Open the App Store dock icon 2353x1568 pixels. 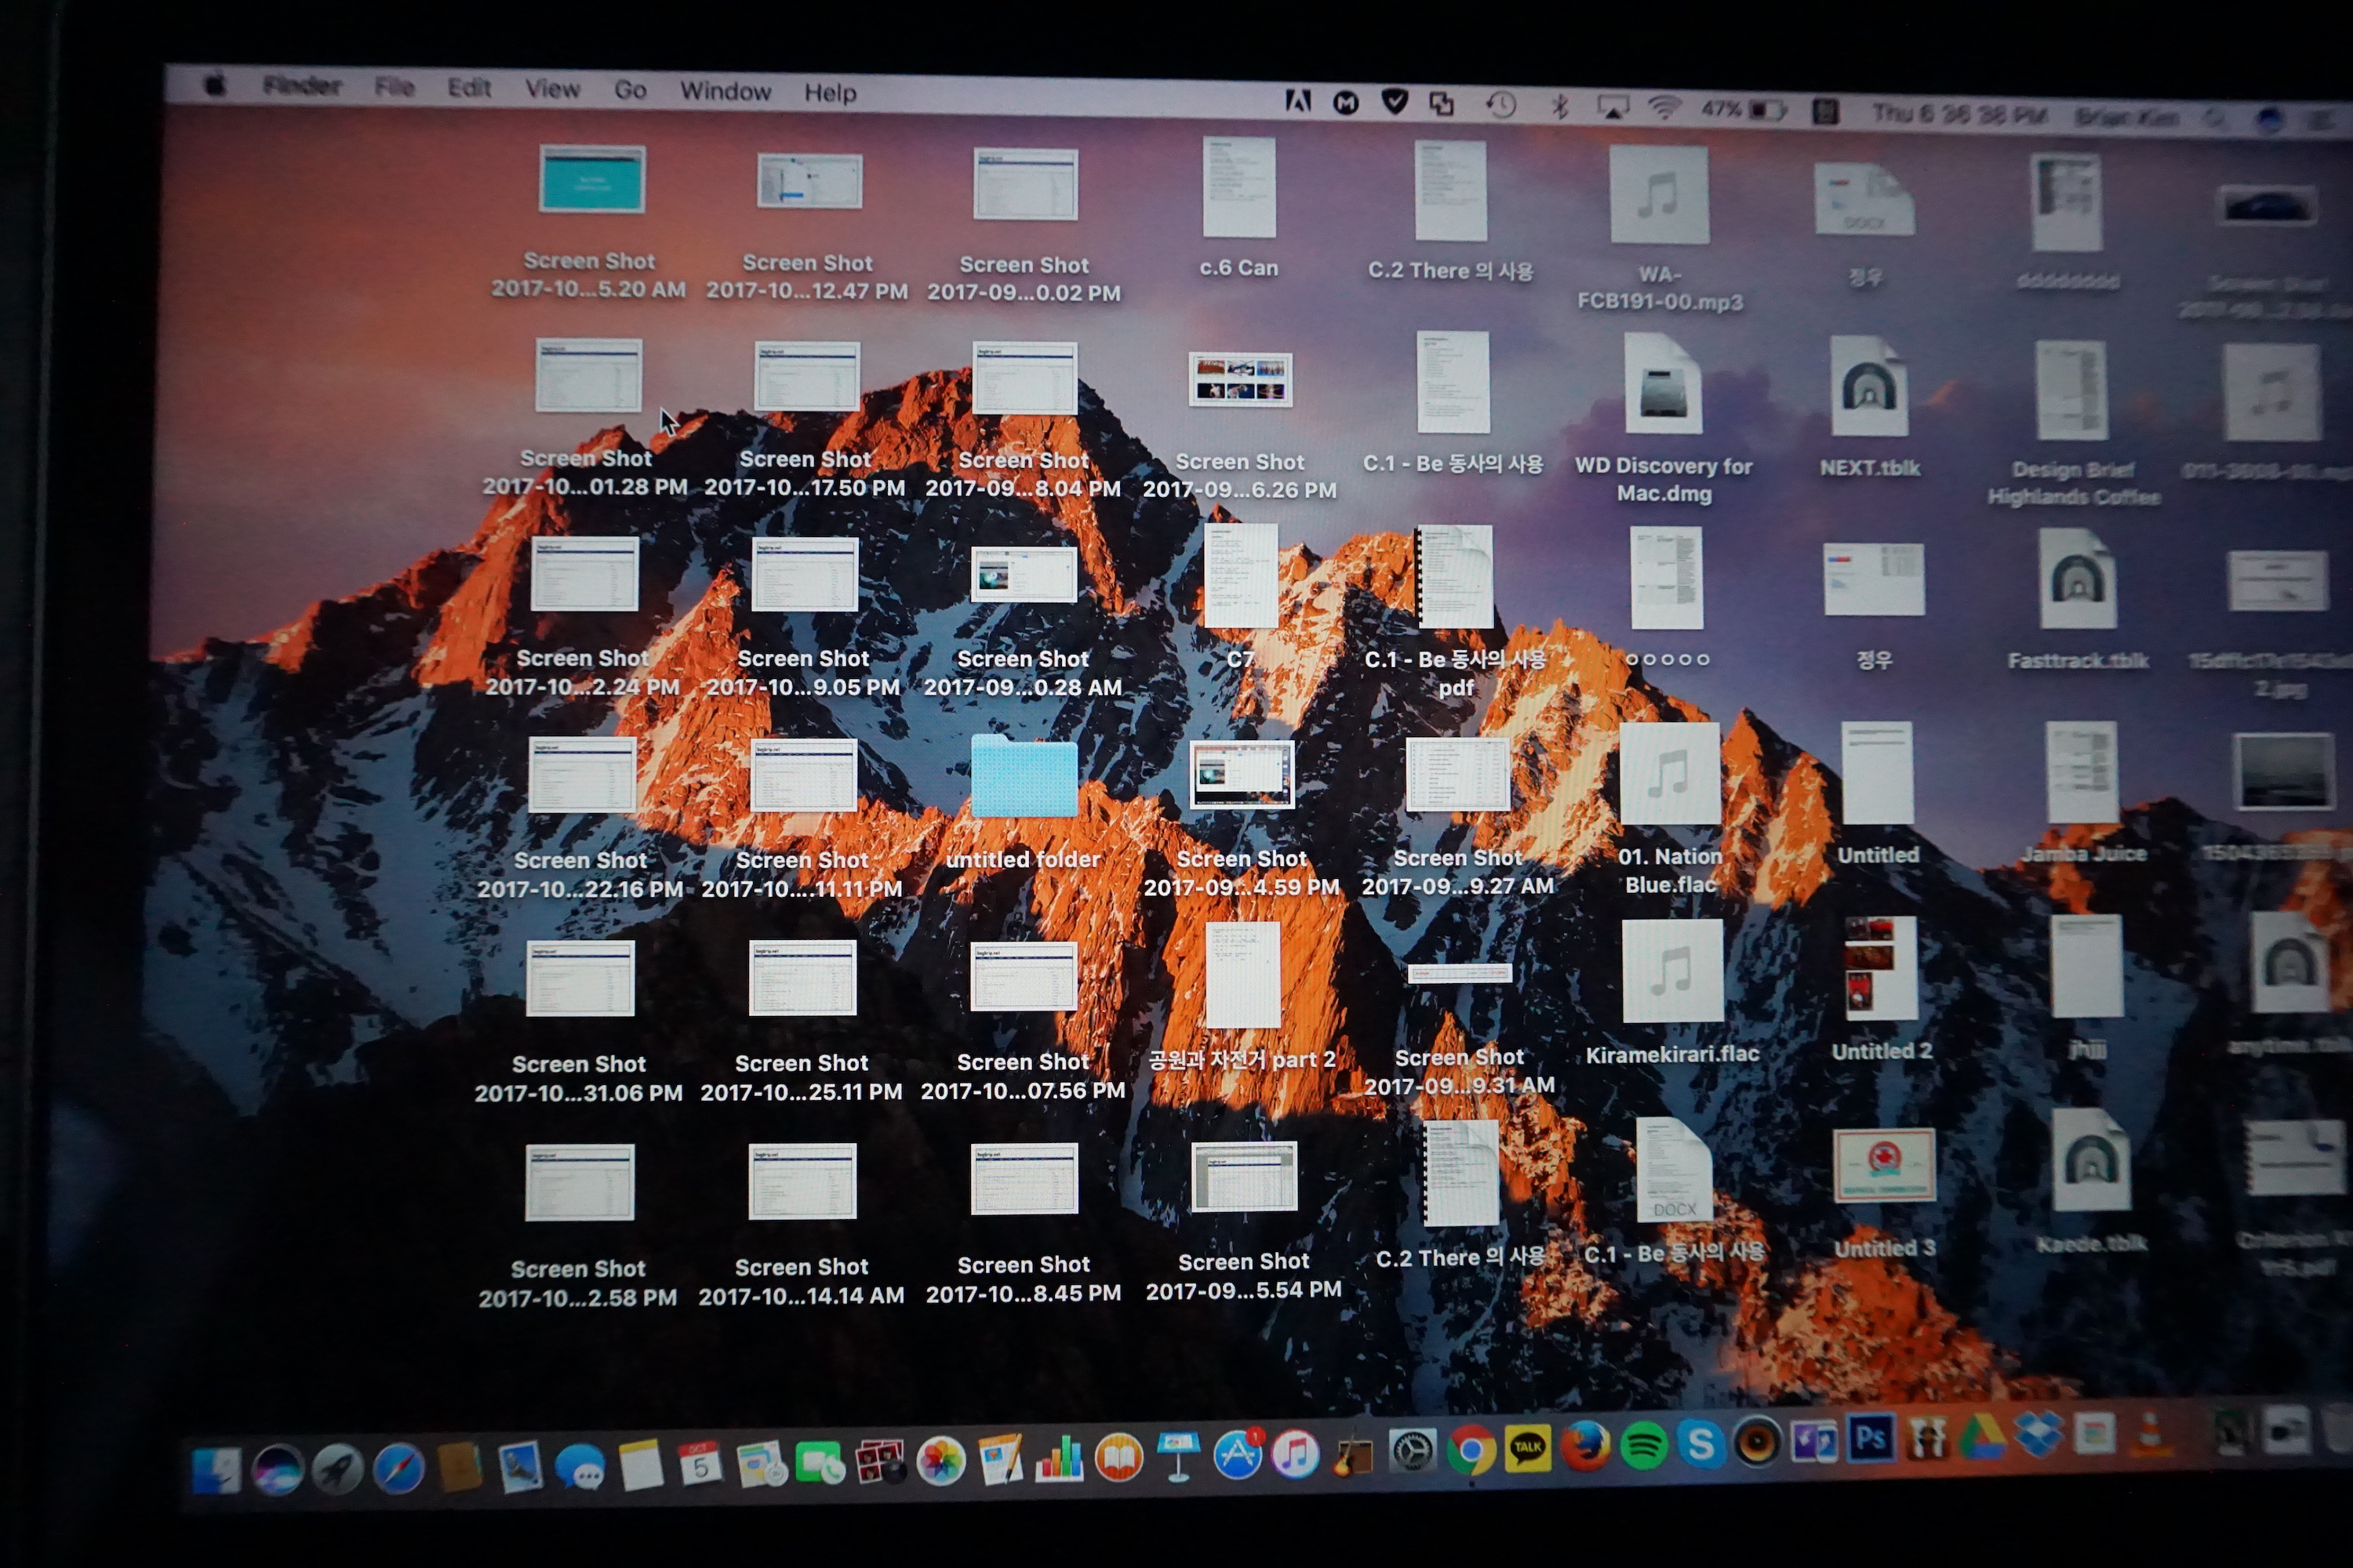1238,1455
